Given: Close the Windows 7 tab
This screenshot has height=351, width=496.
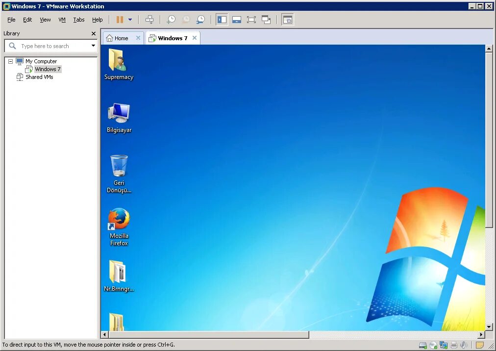Looking at the screenshot, I should tap(195, 38).
